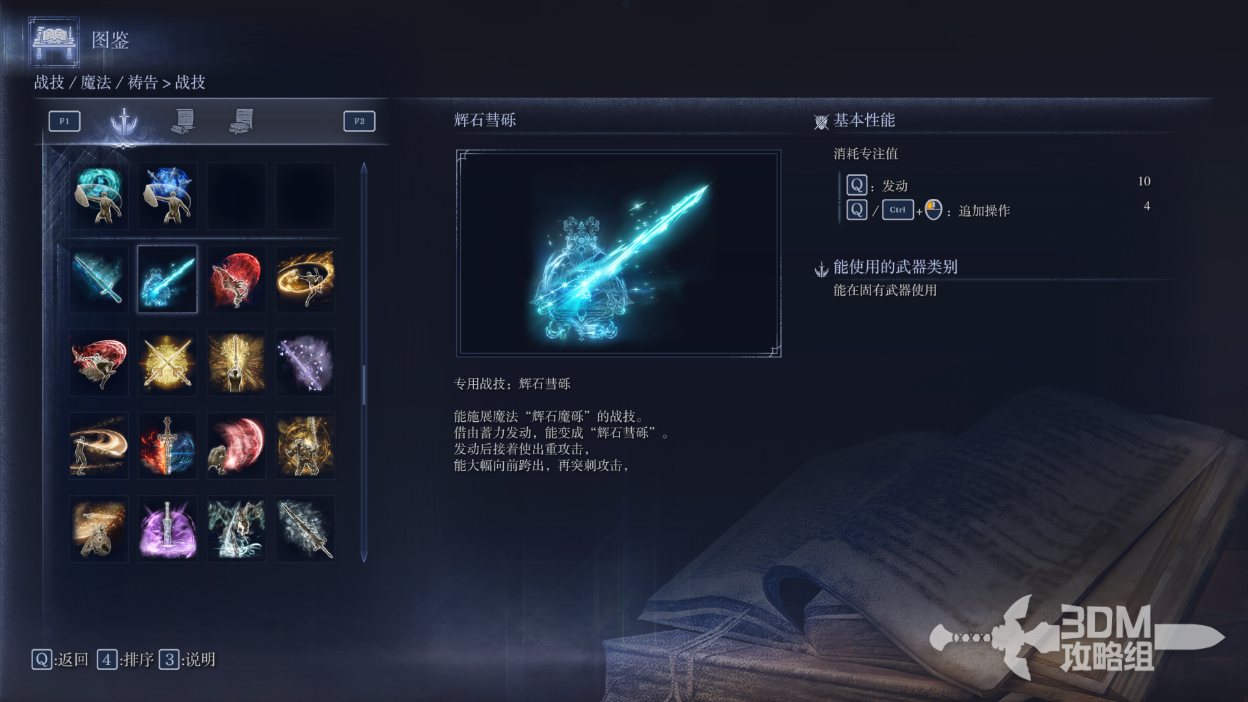Image resolution: width=1248 pixels, height=702 pixels.
Task: Select the red winged demon skill icon
Action: tap(237, 279)
